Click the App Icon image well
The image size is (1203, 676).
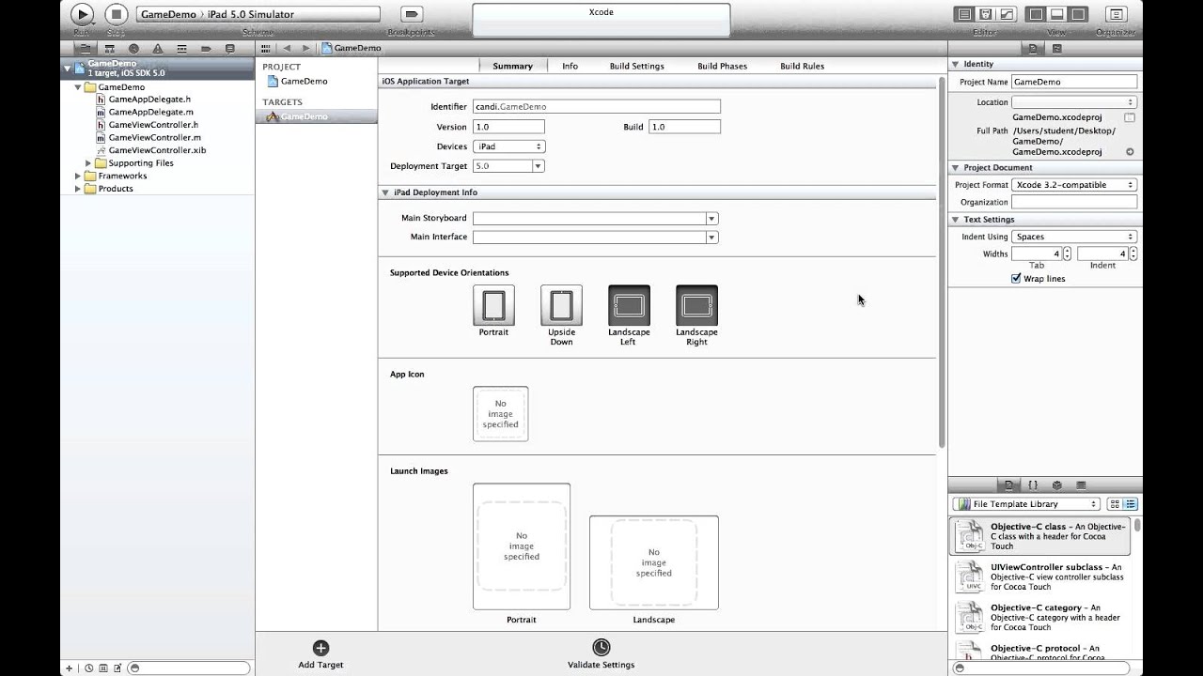(x=500, y=413)
